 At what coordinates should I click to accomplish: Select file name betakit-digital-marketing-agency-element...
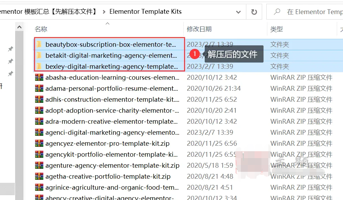111,55
